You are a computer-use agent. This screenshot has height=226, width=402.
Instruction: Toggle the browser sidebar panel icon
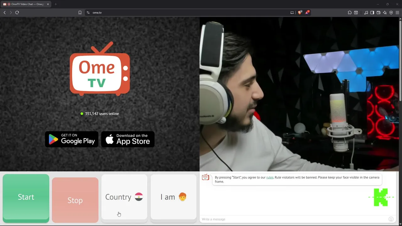point(372,13)
